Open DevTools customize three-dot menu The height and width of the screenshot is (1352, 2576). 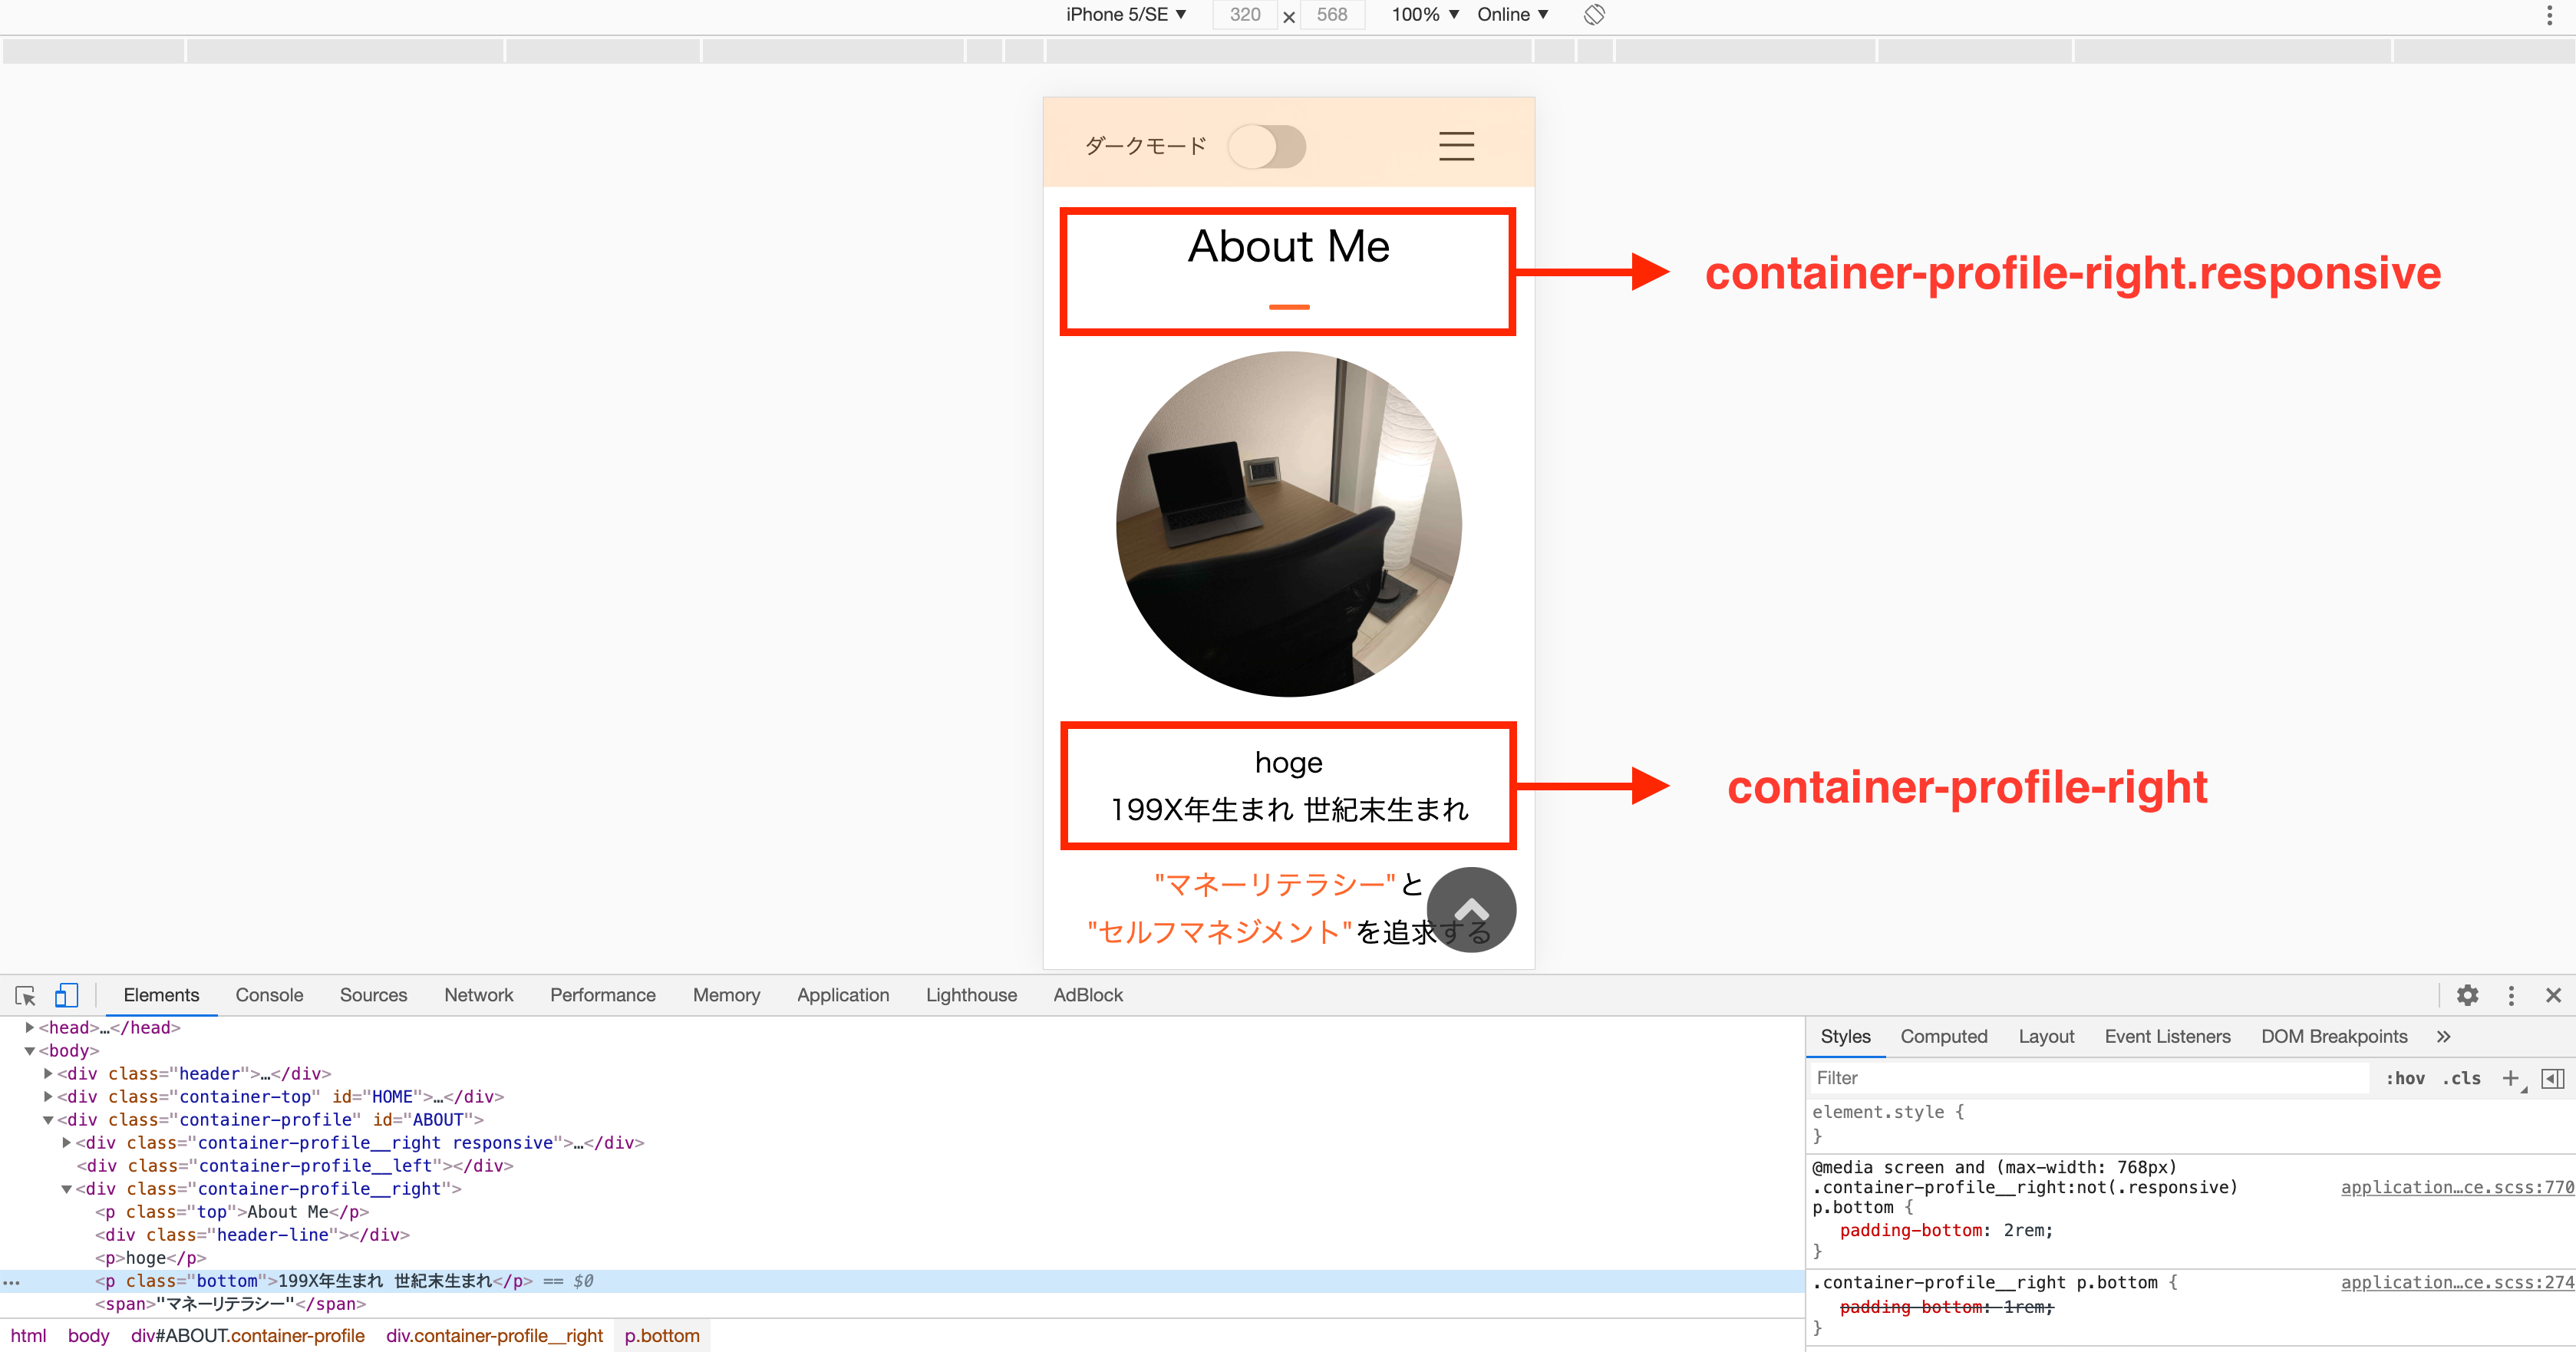pos(2511,995)
